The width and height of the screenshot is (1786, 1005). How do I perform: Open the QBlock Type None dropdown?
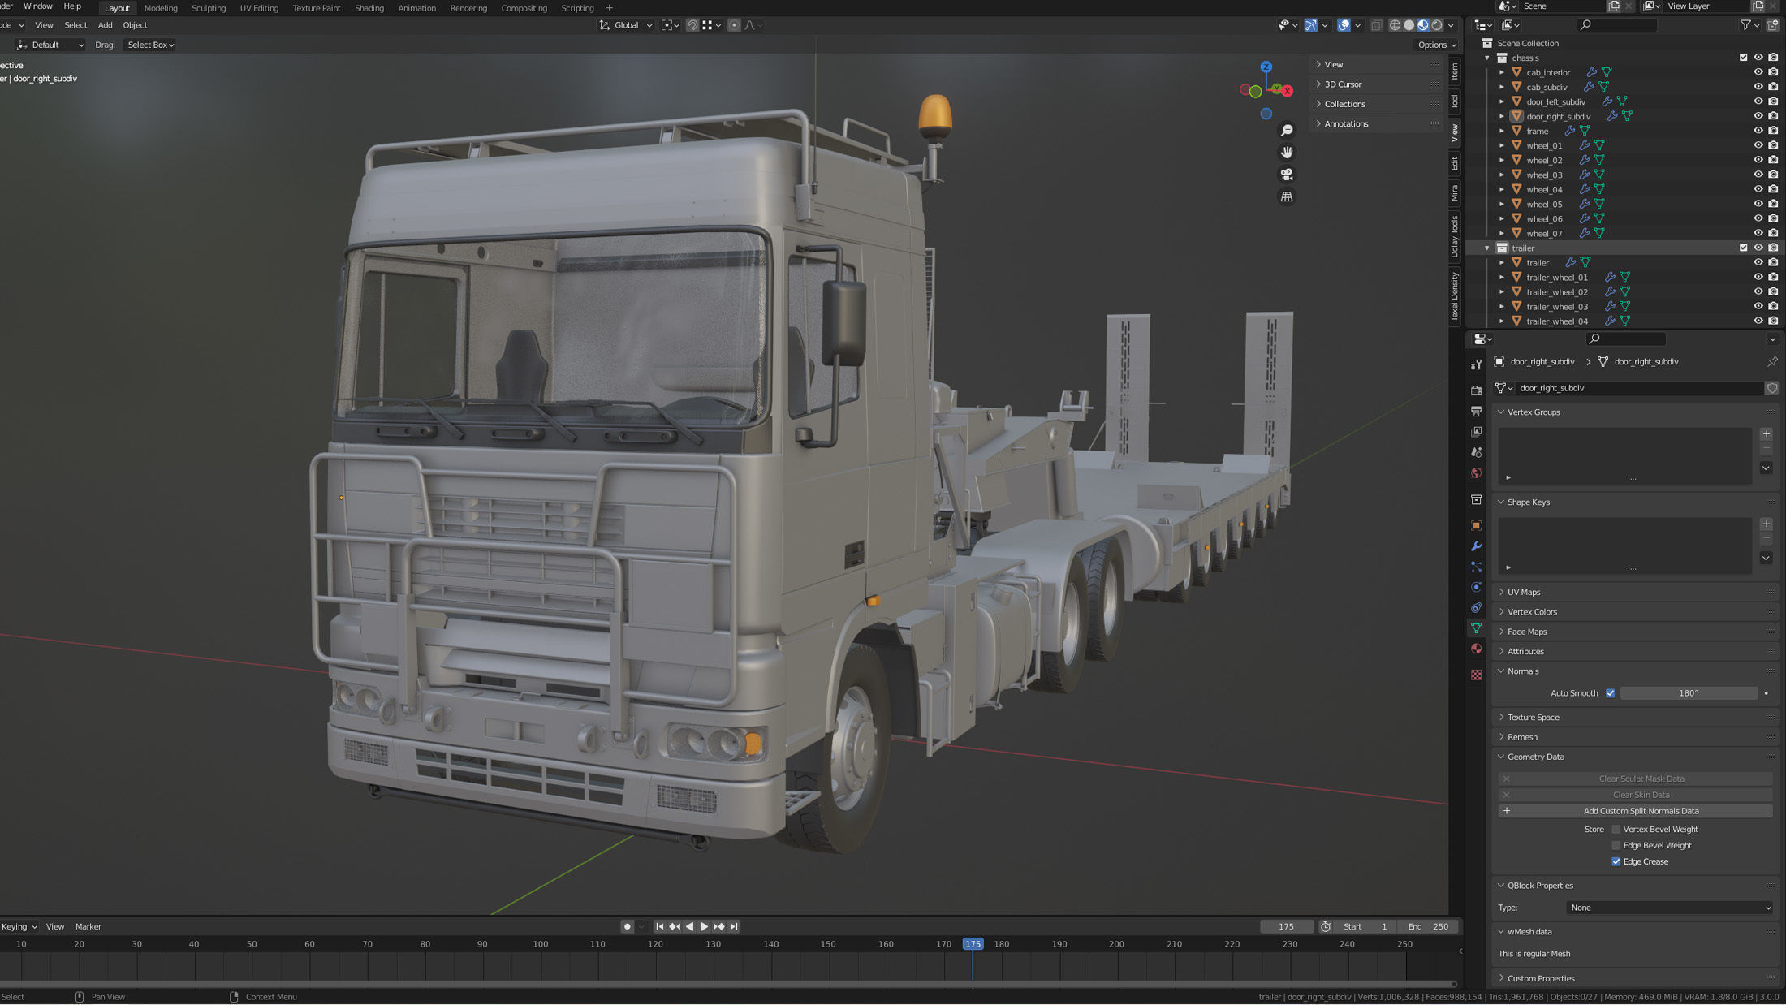pyautogui.click(x=1668, y=908)
